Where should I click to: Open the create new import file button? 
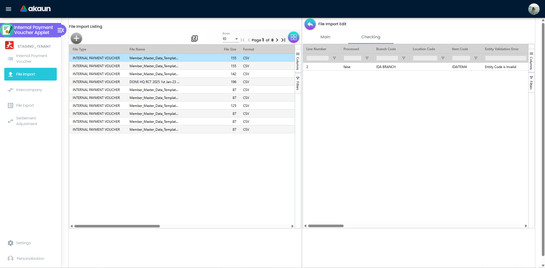click(x=76, y=38)
